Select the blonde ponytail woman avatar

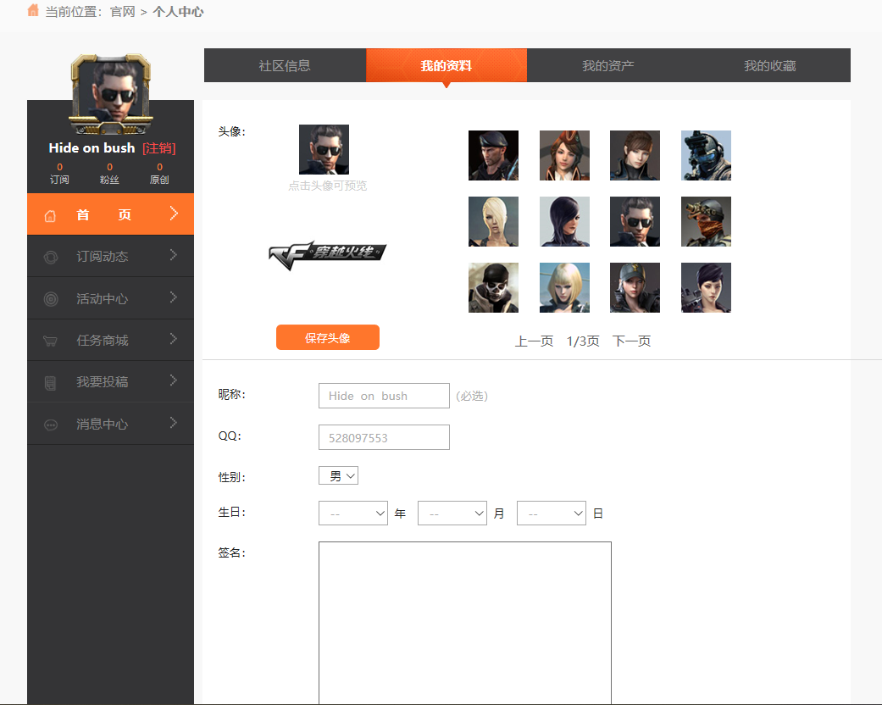(x=493, y=221)
